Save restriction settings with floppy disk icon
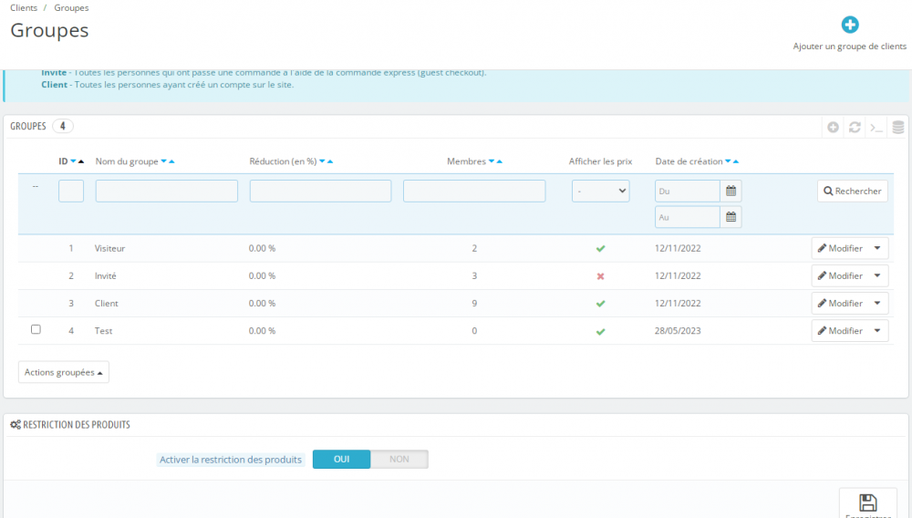Viewport: 912px width, 518px height. click(868, 502)
